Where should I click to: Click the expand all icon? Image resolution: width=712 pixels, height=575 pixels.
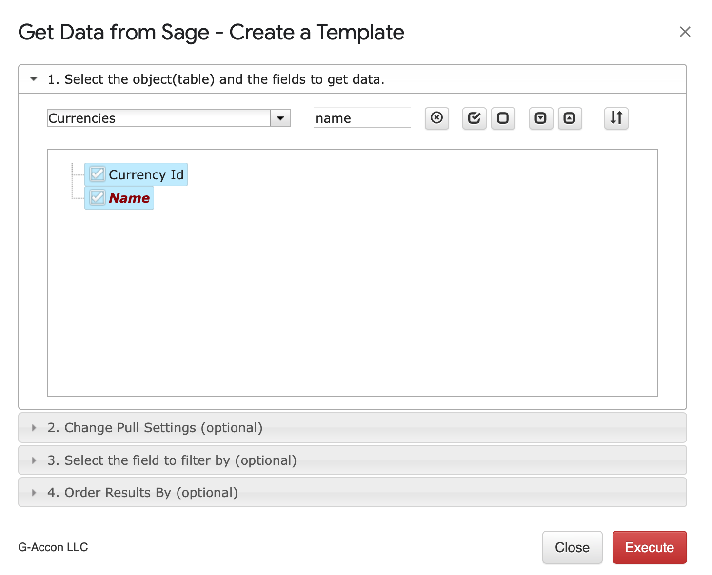pyautogui.click(x=541, y=118)
